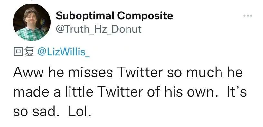
Task: Select the word "little" in the second line
Action: tap(79, 92)
